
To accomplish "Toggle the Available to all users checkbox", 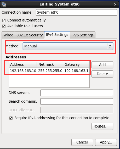I will pyautogui.click(x=4, y=26).
